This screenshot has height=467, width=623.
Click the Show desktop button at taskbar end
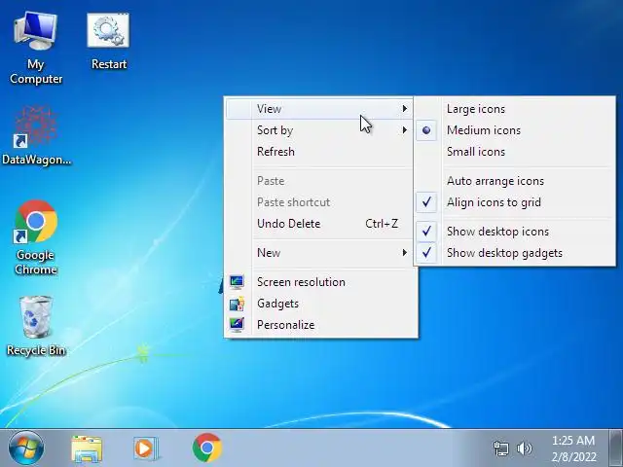pyautogui.click(x=616, y=449)
